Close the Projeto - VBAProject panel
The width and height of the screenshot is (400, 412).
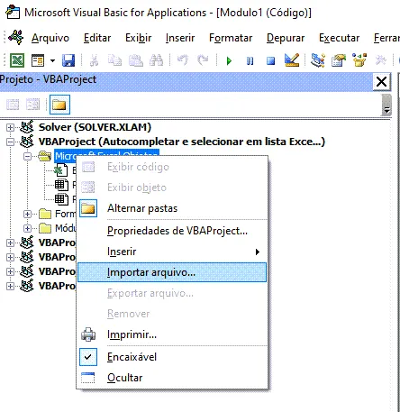(381, 81)
